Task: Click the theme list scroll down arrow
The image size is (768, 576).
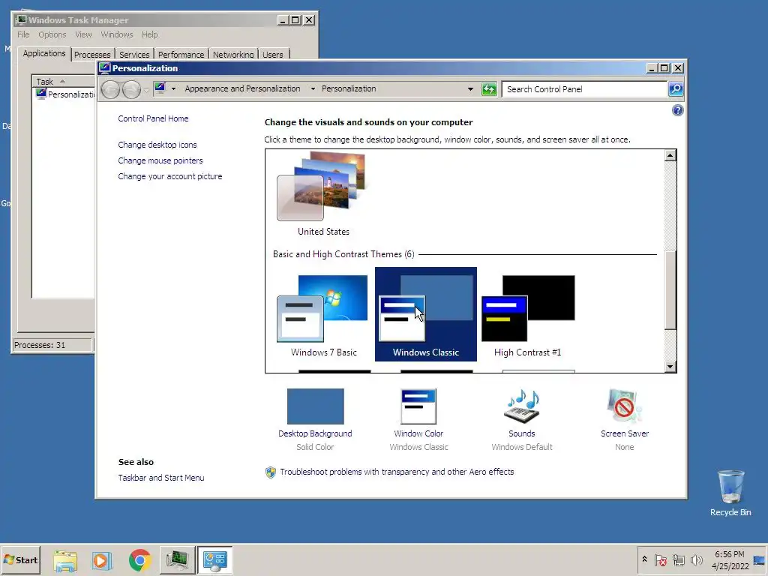Action: pyautogui.click(x=670, y=366)
